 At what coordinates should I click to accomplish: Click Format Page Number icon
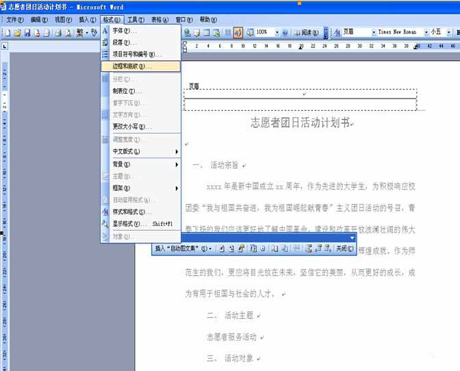[x=241, y=248]
